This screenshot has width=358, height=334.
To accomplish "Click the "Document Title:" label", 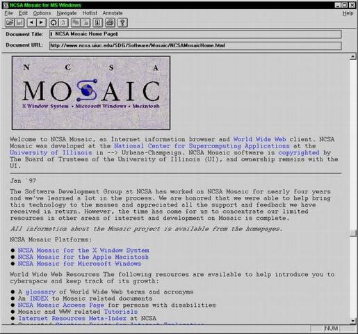I will [x=24, y=34].
